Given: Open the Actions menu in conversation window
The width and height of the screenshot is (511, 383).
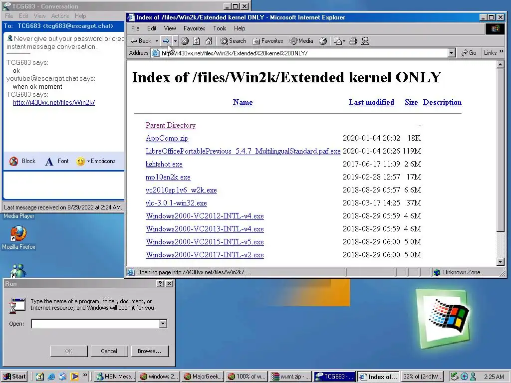Looking at the screenshot, I should click(60, 15).
